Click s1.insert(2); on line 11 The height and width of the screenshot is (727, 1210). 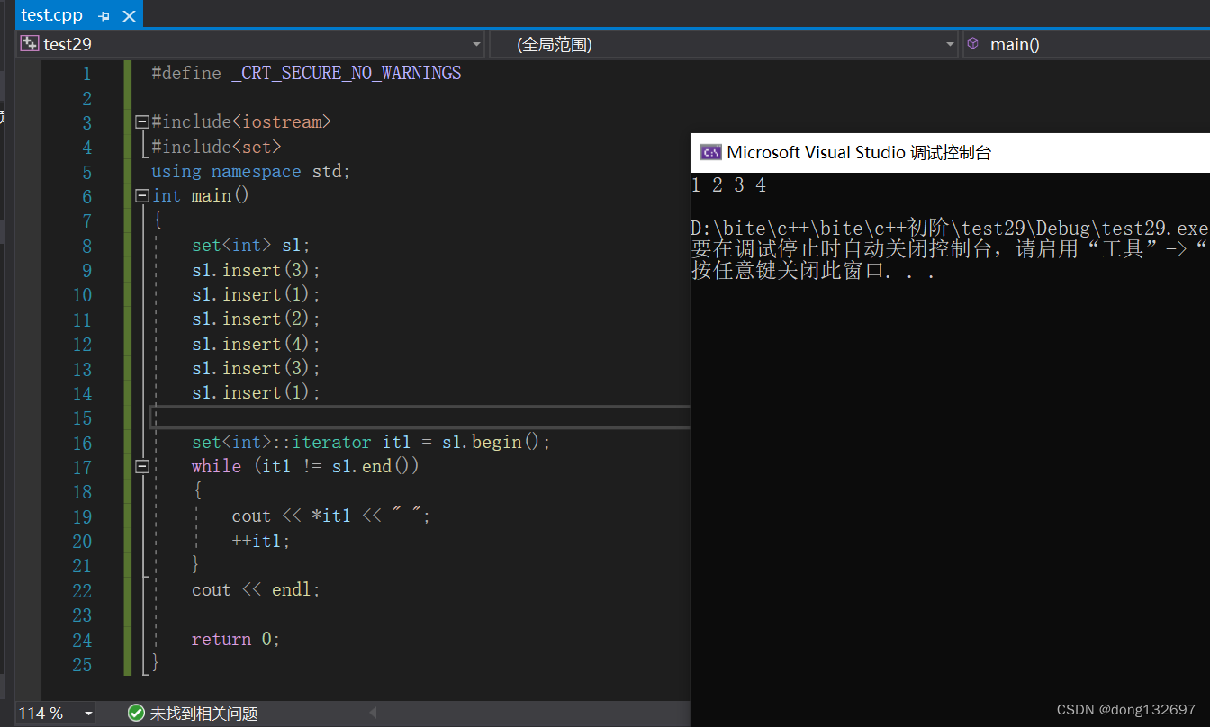(256, 319)
